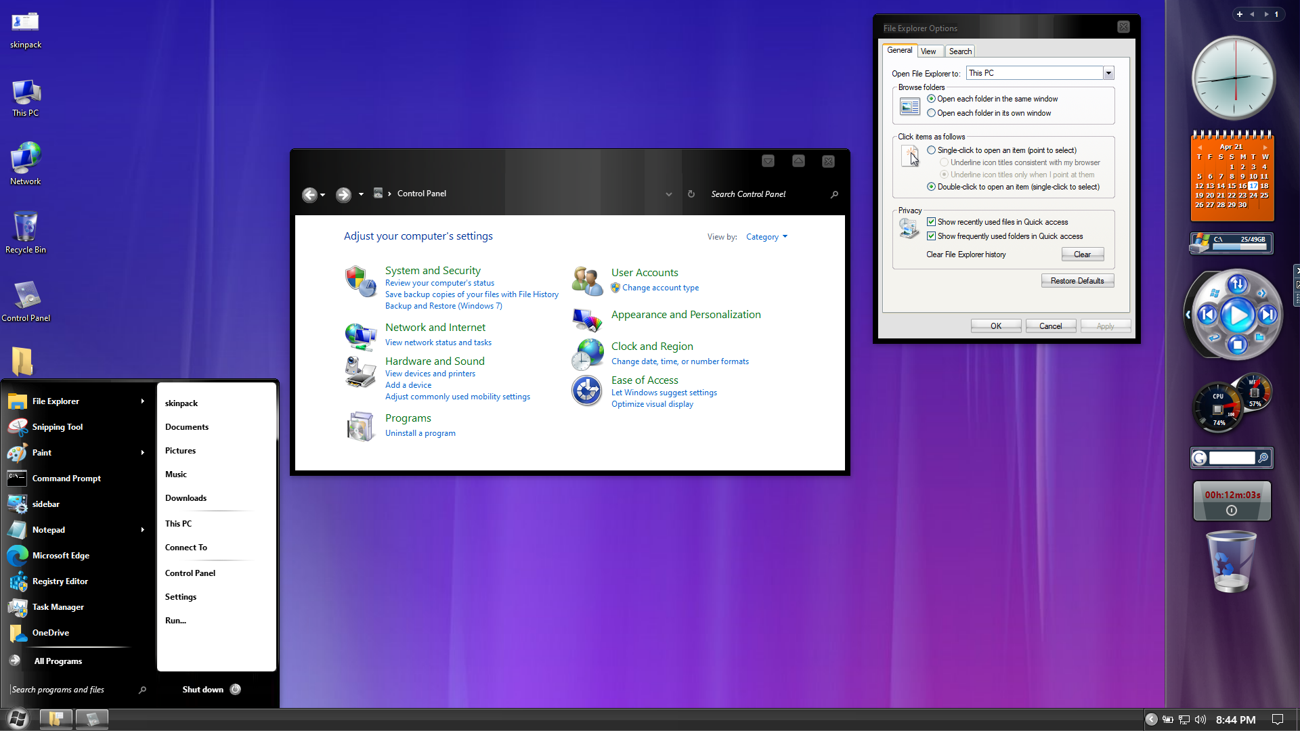The width and height of the screenshot is (1300, 731).
Task: Click the Restore Defaults button
Action: pos(1077,281)
